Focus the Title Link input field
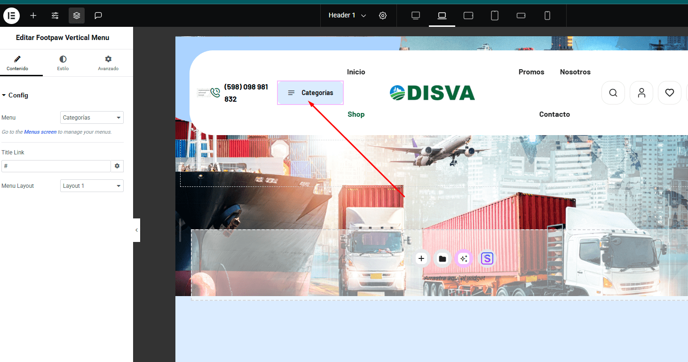688x362 pixels. 56,166
